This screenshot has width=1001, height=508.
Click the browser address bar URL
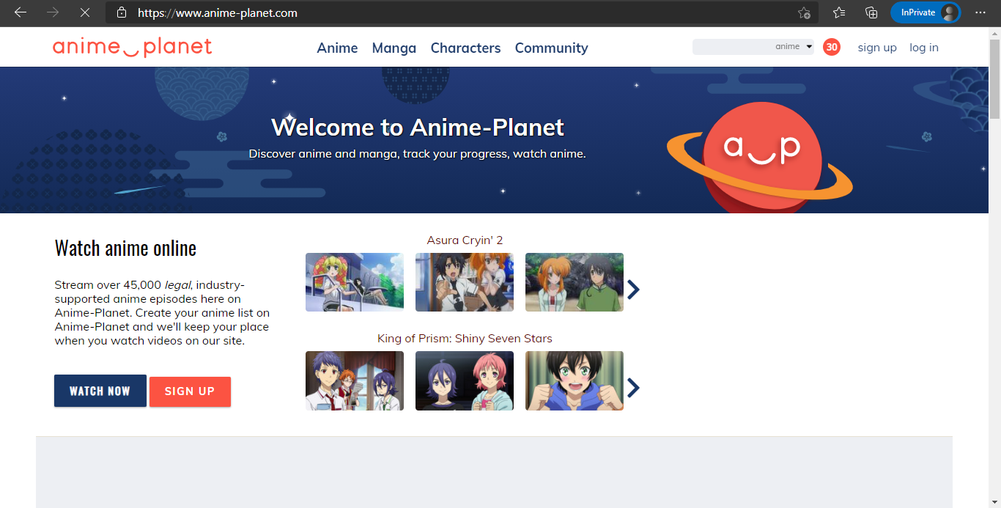pyautogui.click(x=218, y=12)
